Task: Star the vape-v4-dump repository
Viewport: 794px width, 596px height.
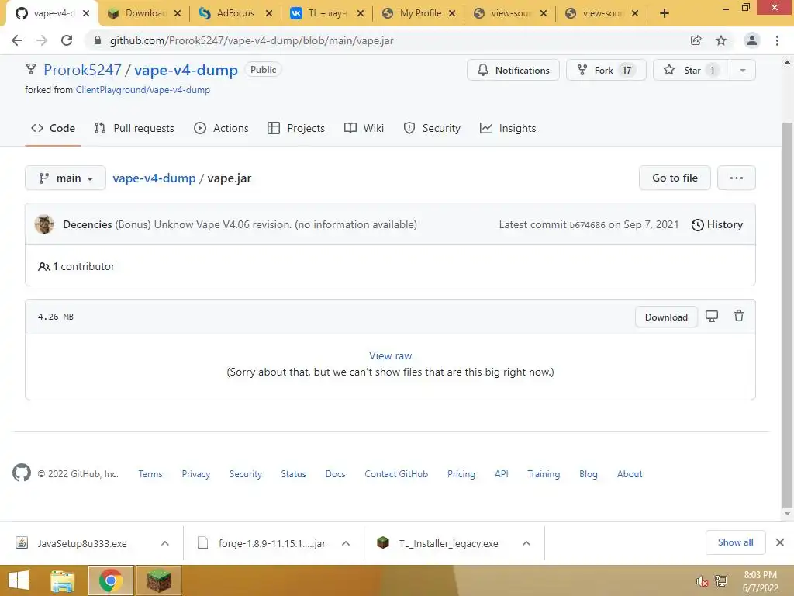Action: 692,70
